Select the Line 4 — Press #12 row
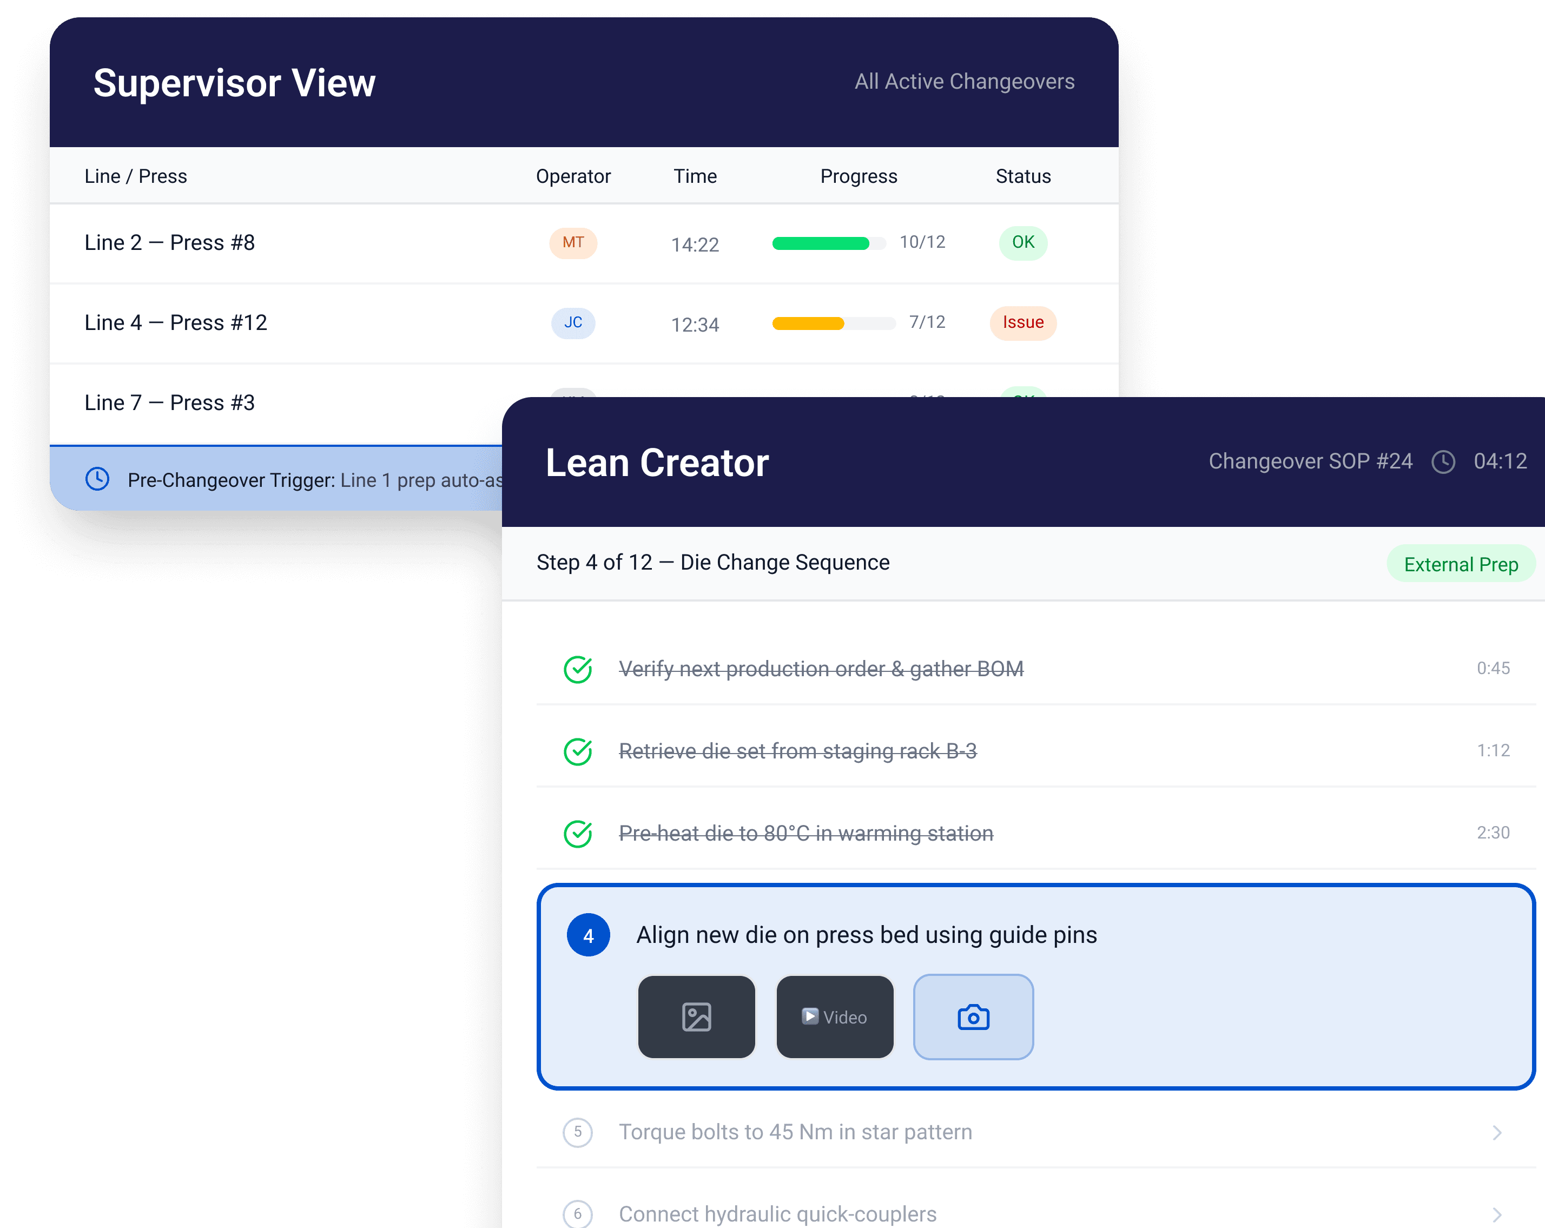The image size is (1545, 1228). coord(583,323)
